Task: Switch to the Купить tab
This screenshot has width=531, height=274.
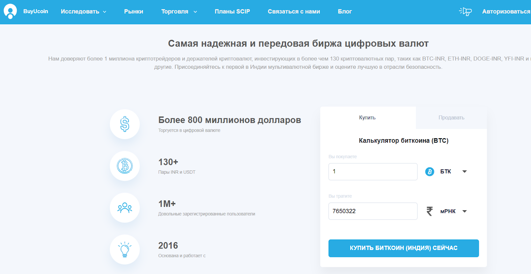Action: click(367, 118)
